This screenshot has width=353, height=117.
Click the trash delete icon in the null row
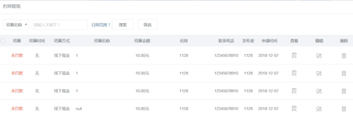tap(344, 109)
